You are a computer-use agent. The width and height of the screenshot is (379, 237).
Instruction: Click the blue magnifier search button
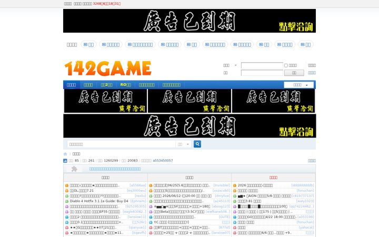[197, 144]
